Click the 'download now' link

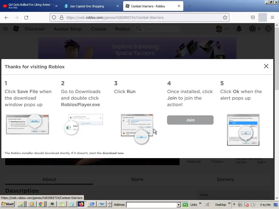(x=113, y=153)
